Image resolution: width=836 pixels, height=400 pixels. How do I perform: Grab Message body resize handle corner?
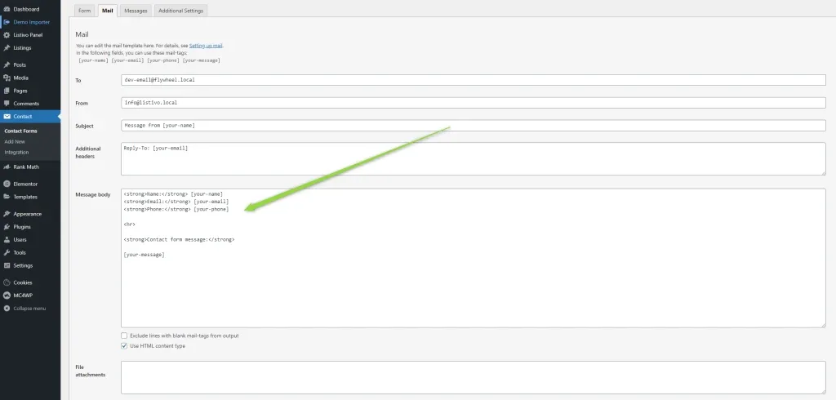(x=823, y=325)
